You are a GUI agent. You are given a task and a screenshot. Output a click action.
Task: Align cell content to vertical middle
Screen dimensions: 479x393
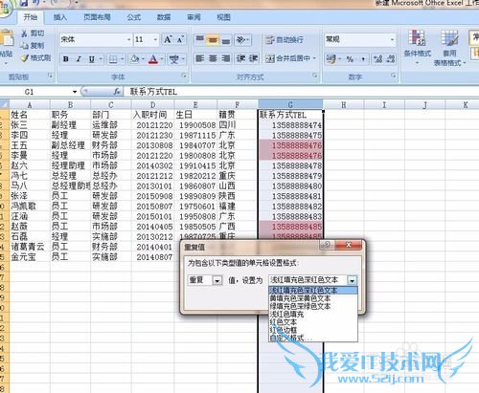point(213,39)
